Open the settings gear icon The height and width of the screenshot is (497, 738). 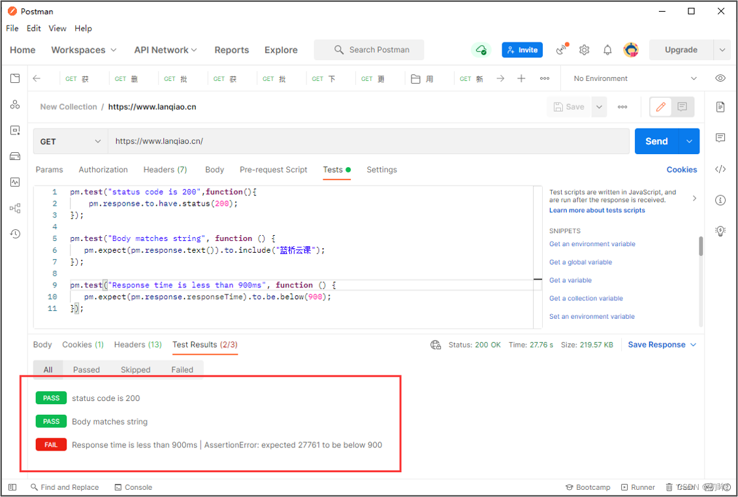pos(584,50)
